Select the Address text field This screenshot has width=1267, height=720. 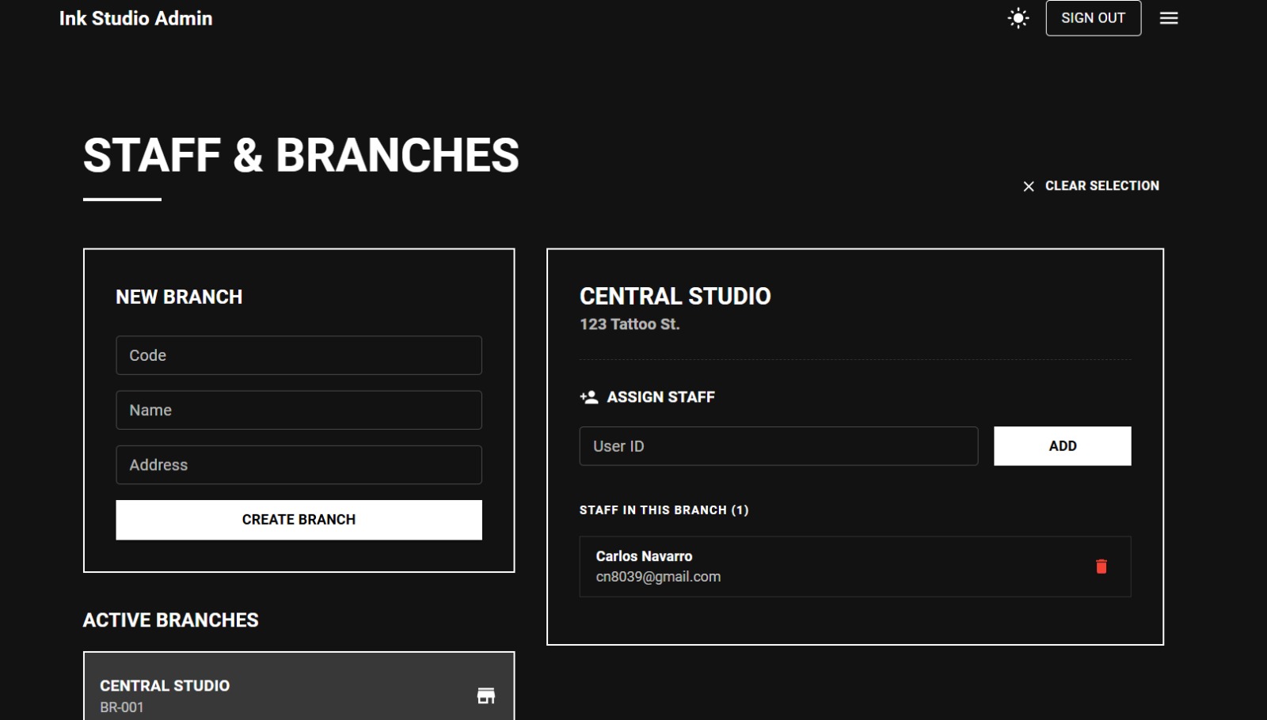pos(299,465)
